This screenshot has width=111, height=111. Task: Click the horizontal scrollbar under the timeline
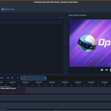tap(3, 109)
